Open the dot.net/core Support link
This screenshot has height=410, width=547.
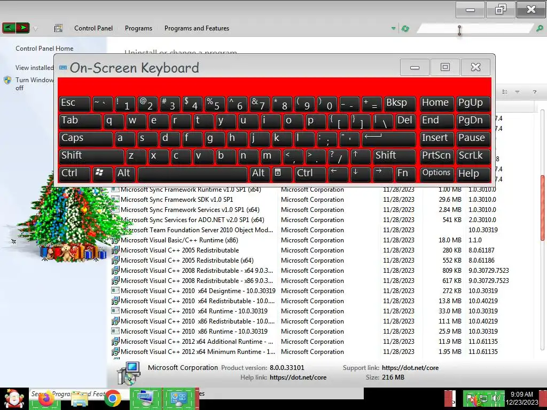410,367
